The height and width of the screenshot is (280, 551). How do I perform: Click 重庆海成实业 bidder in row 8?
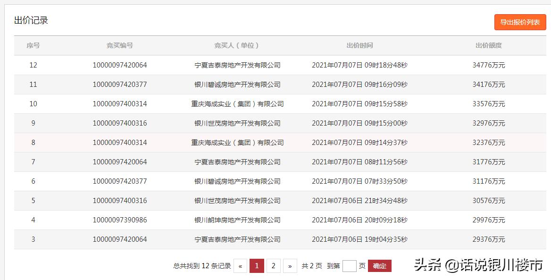[x=238, y=143]
